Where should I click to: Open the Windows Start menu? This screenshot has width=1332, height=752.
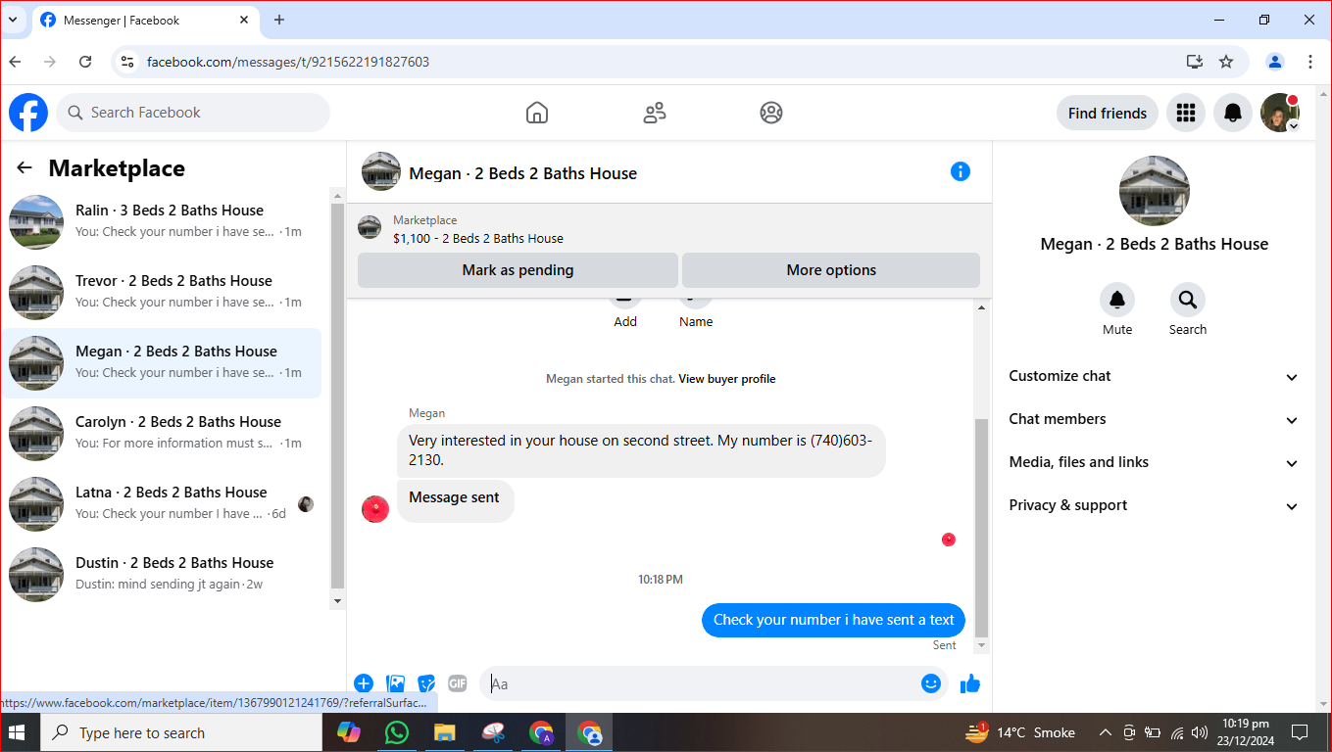tap(19, 732)
